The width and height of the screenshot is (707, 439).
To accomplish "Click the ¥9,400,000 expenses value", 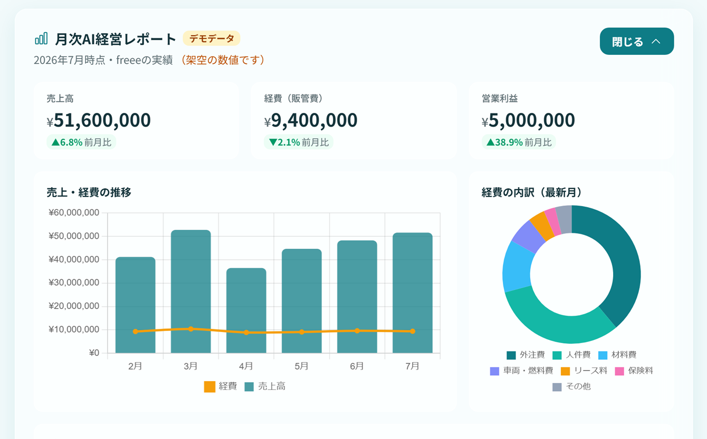I will (311, 120).
